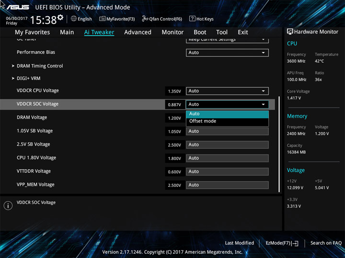345x258 pixels.
Task: Open Performance Bias dropdown
Action: (x=227, y=53)
